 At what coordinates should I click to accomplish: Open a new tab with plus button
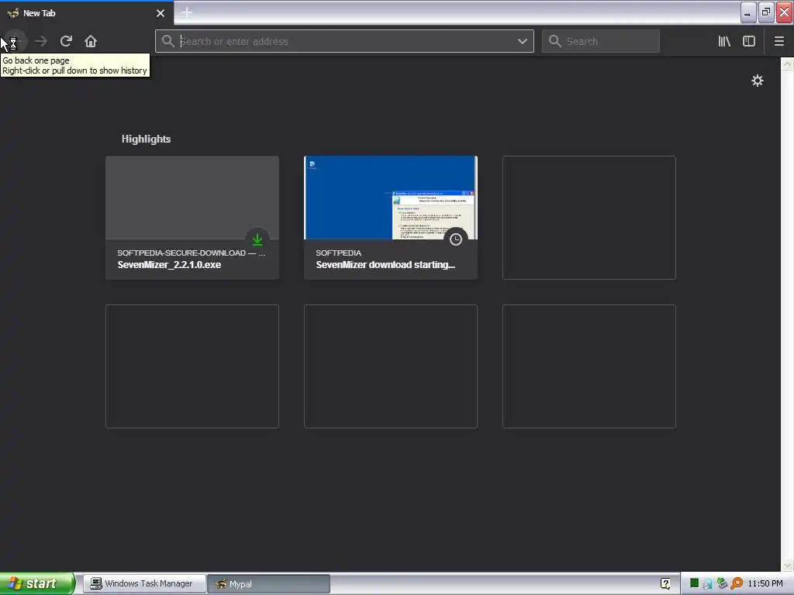[x=187, y=13]
